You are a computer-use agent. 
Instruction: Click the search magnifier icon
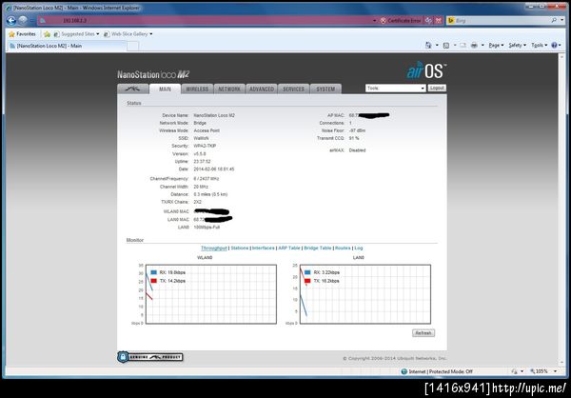pyautogui.click(x=554, y=20)
